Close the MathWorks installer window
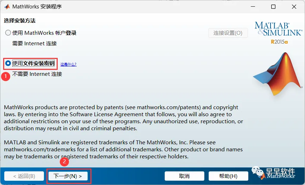The image size is (305, 185). tap(294, 7)
